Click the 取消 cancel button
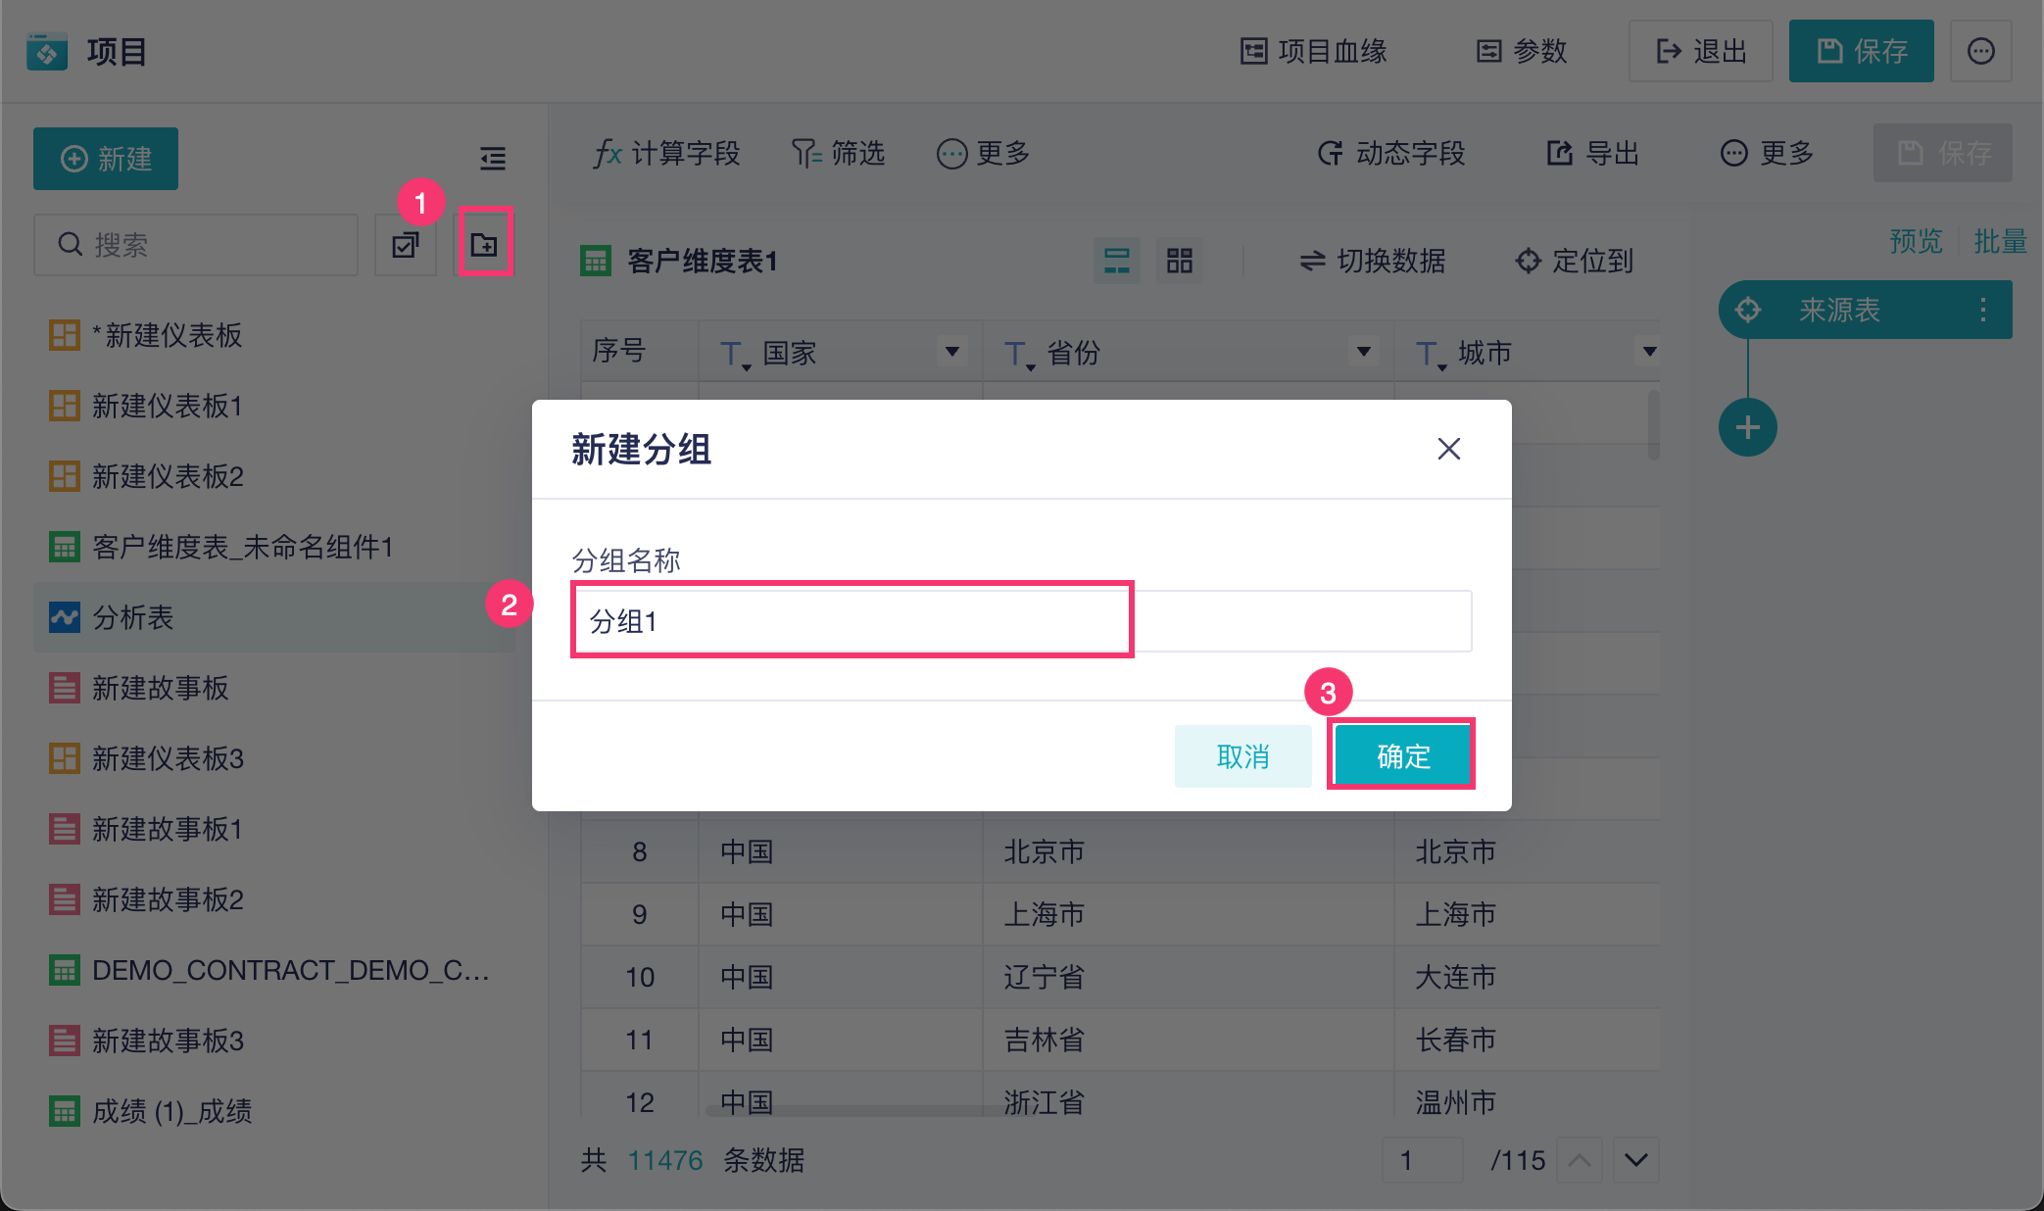This screenshot has width=2044, height=1211. click(1242, 755)
